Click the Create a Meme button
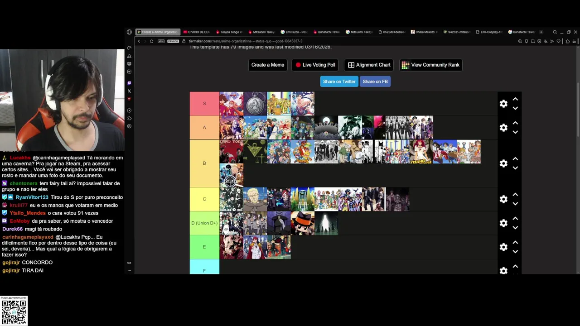 [268, 65]
